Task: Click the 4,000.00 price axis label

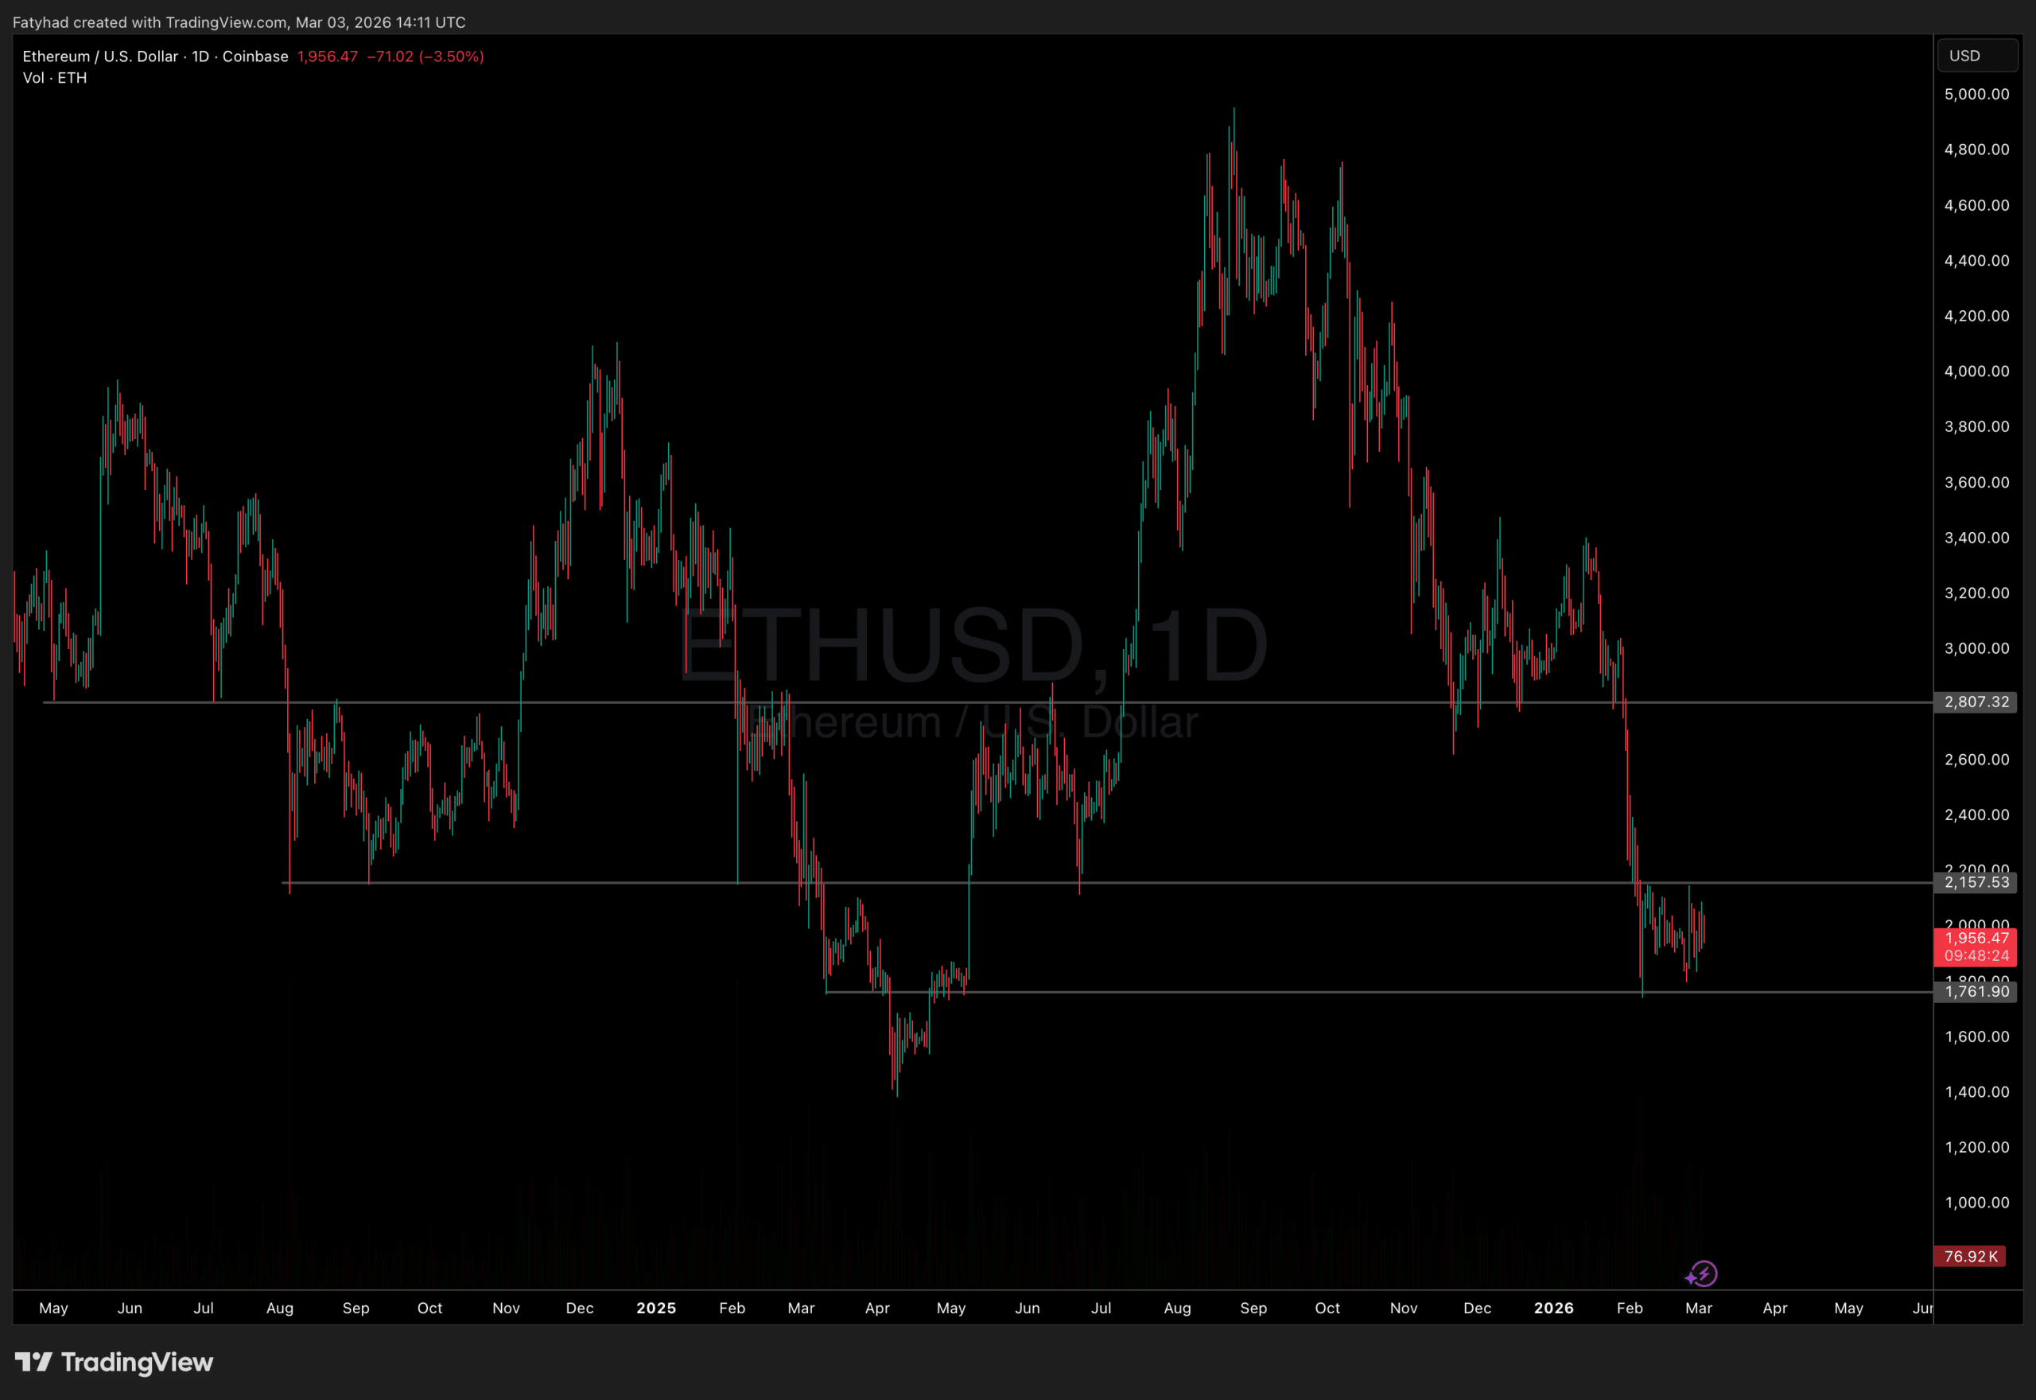Action: [1976, 371]
